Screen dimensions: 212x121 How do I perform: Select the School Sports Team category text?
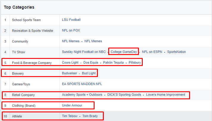[26, 20]
